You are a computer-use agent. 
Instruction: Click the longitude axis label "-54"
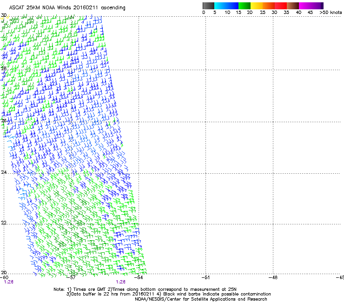(139, 277)
